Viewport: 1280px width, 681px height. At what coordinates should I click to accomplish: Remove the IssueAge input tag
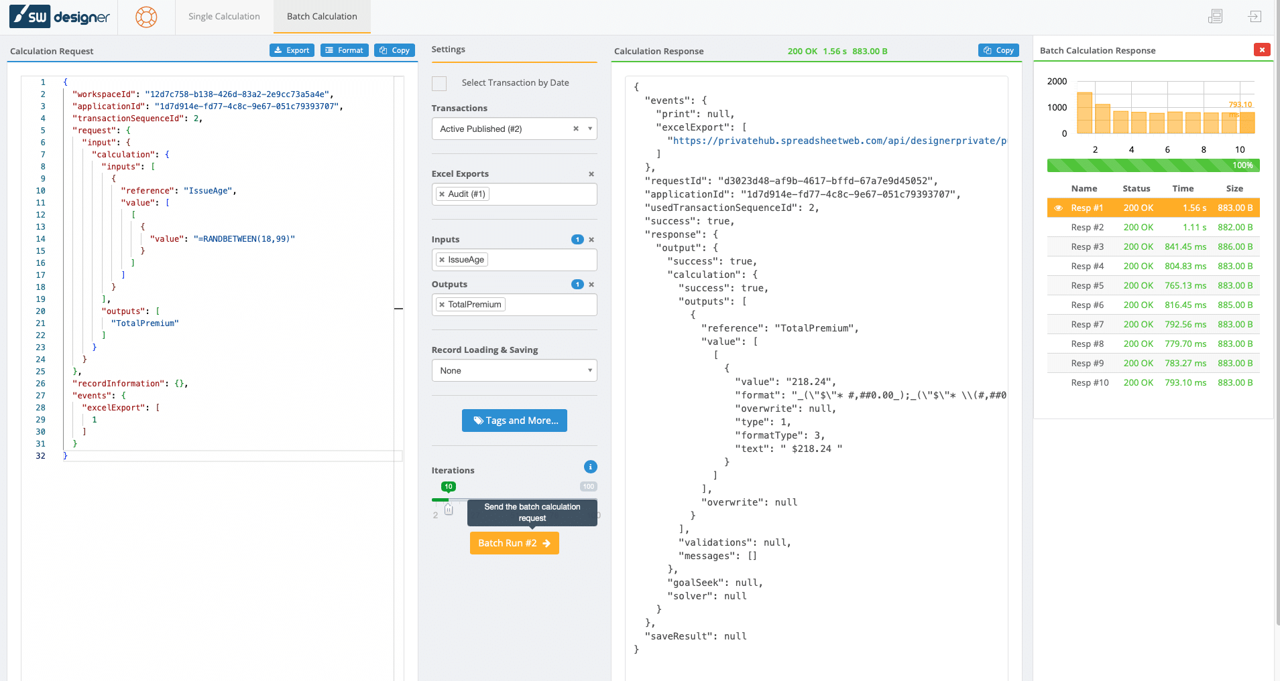click(x=442, y=260)
